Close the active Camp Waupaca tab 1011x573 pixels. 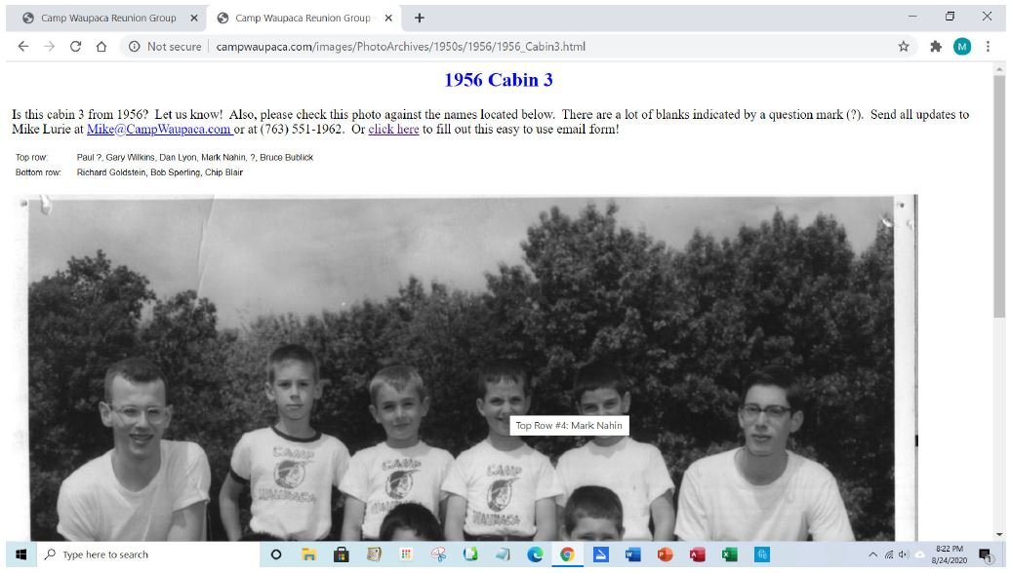pos(388,18)
